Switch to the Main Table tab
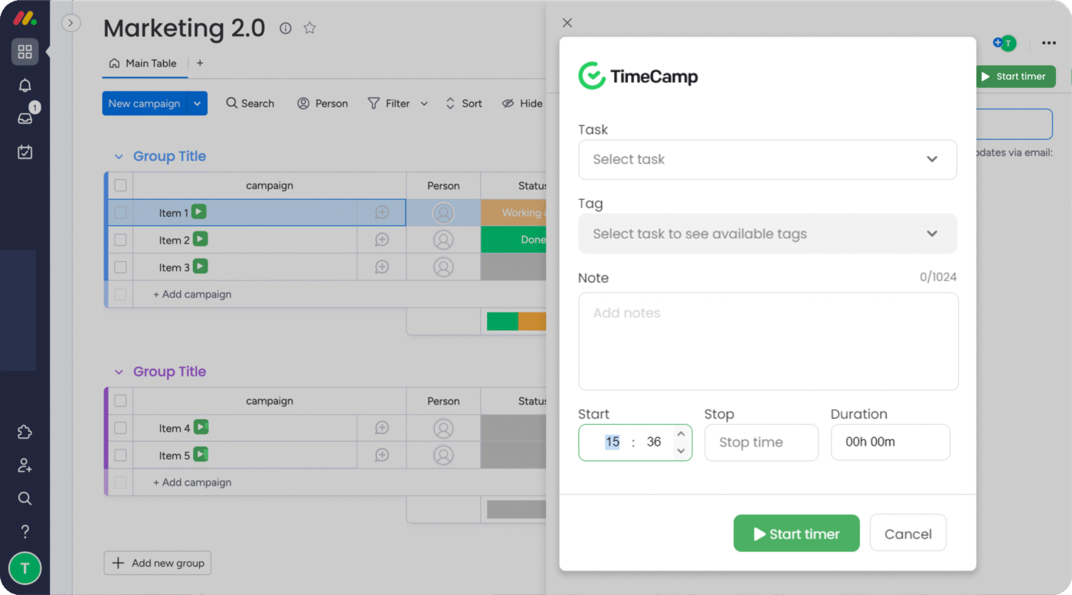Viewport: 1072px width, 595px height. coord(144,64)
